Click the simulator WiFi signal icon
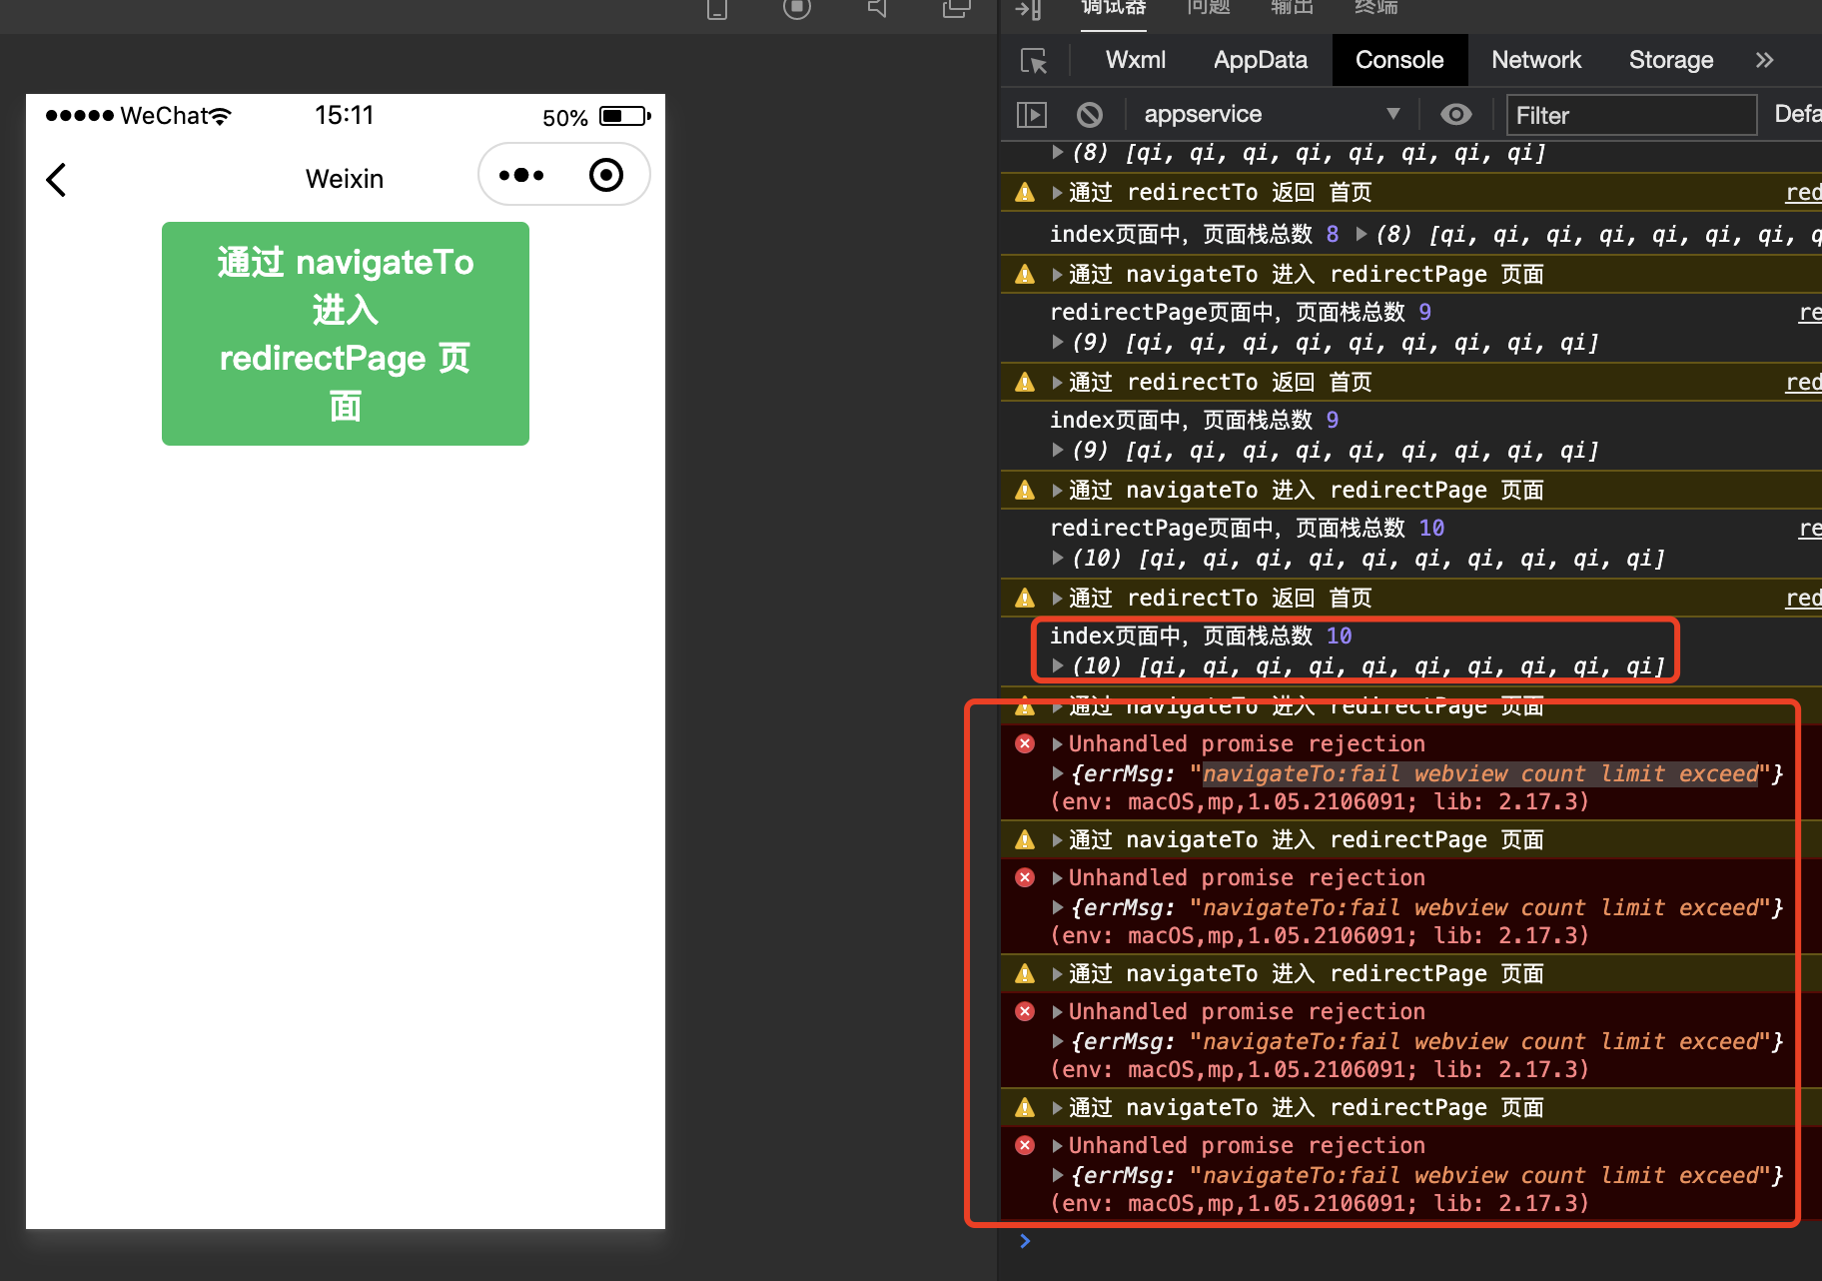The image size is (1822, 1281). click(220, 116)
